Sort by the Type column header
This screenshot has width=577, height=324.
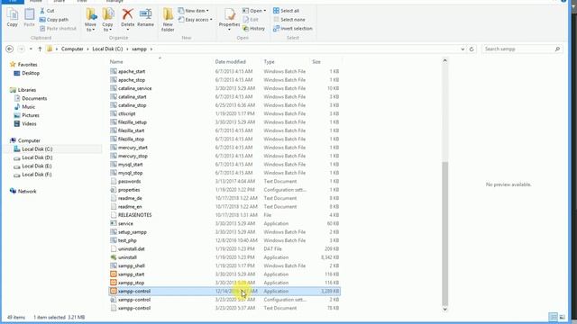point(269,62)
